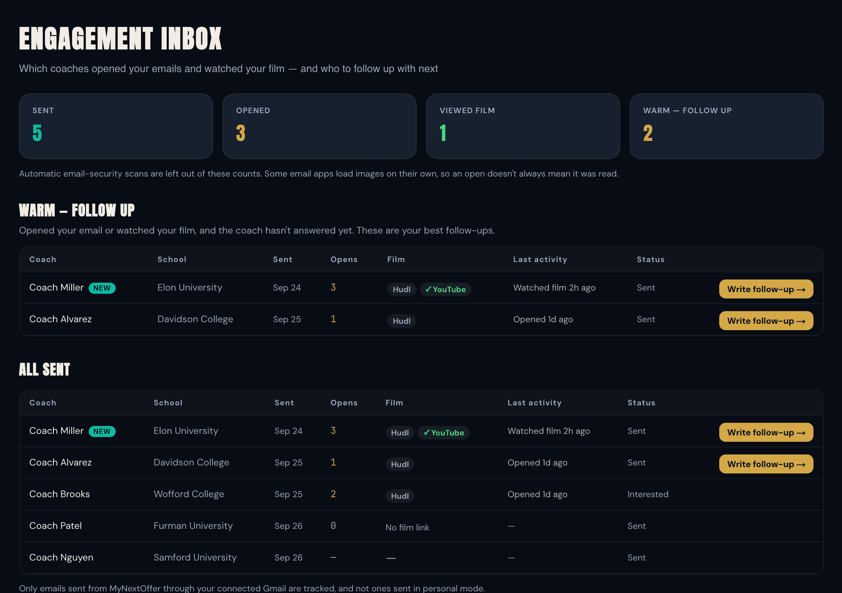Image resolution: width=842 pixels, height=593 pixels.
Task: Open Hudl link for Coach Brooks
Action: pyautogui.click(x=400, y=496)
